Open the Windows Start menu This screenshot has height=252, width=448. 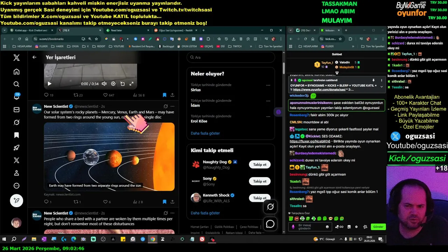pos(4,239)
